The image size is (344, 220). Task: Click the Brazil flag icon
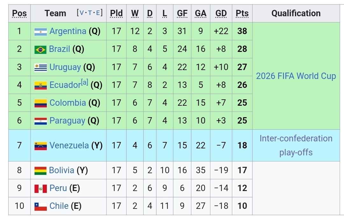click(40, 49)
